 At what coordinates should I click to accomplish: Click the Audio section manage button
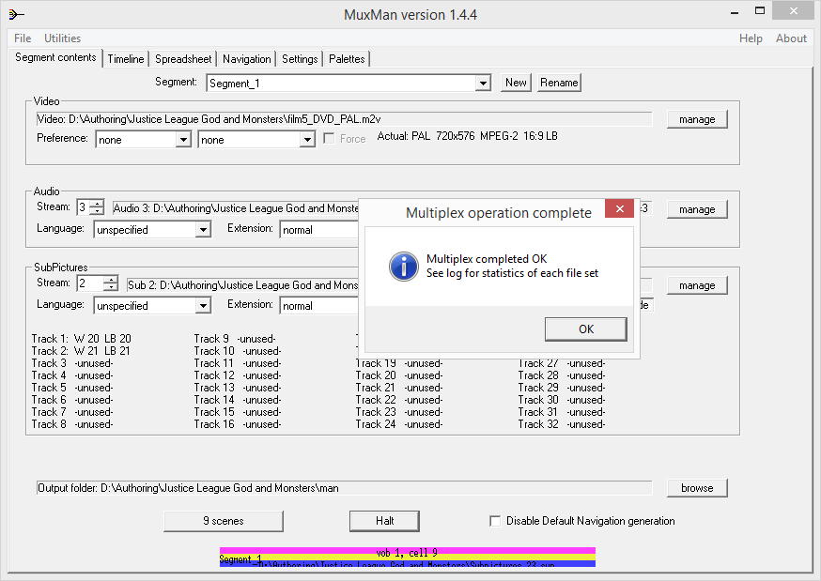click(697, 209)
